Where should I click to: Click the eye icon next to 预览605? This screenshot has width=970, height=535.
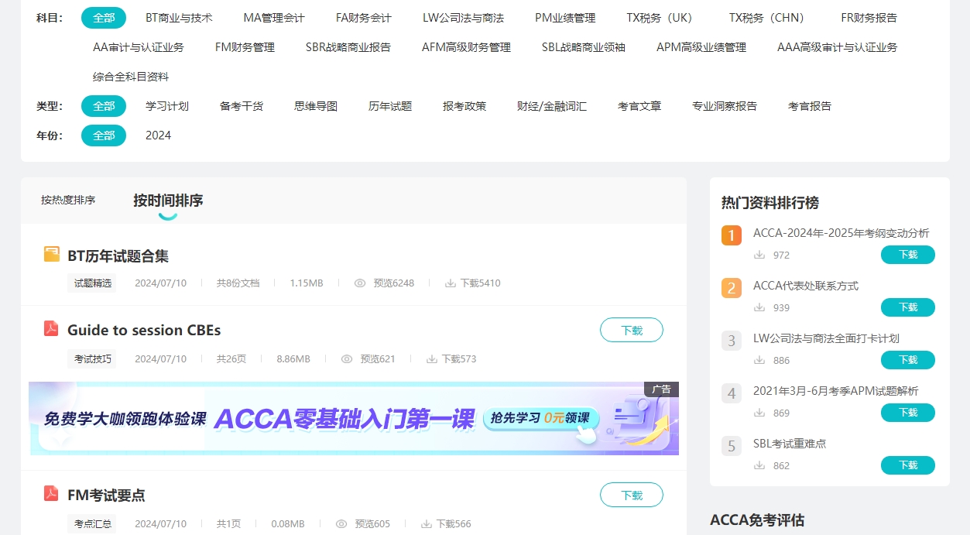tap(340, 523)
